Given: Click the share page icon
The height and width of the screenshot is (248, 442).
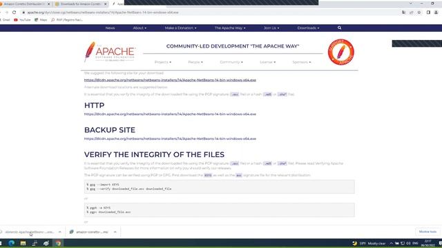Looking at the screenshot, I should tap(412, 12).
